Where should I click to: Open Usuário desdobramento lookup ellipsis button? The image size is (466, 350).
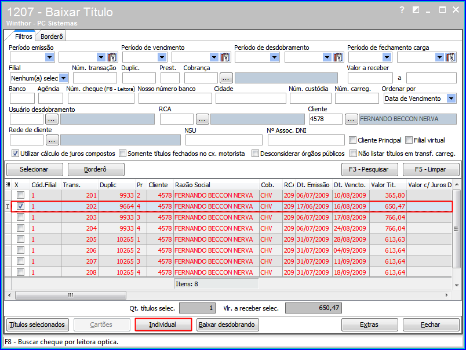[52, 119]
